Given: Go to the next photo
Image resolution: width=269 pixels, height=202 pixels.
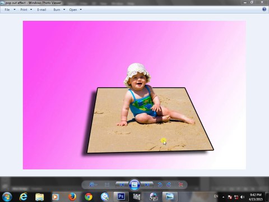Looking at the screenshot, I should (147, 185).
